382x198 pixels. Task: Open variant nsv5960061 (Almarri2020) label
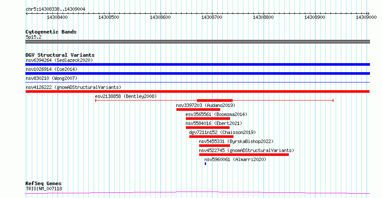point(235,159)
